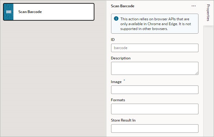Click the Image input field

coord(155,90)
